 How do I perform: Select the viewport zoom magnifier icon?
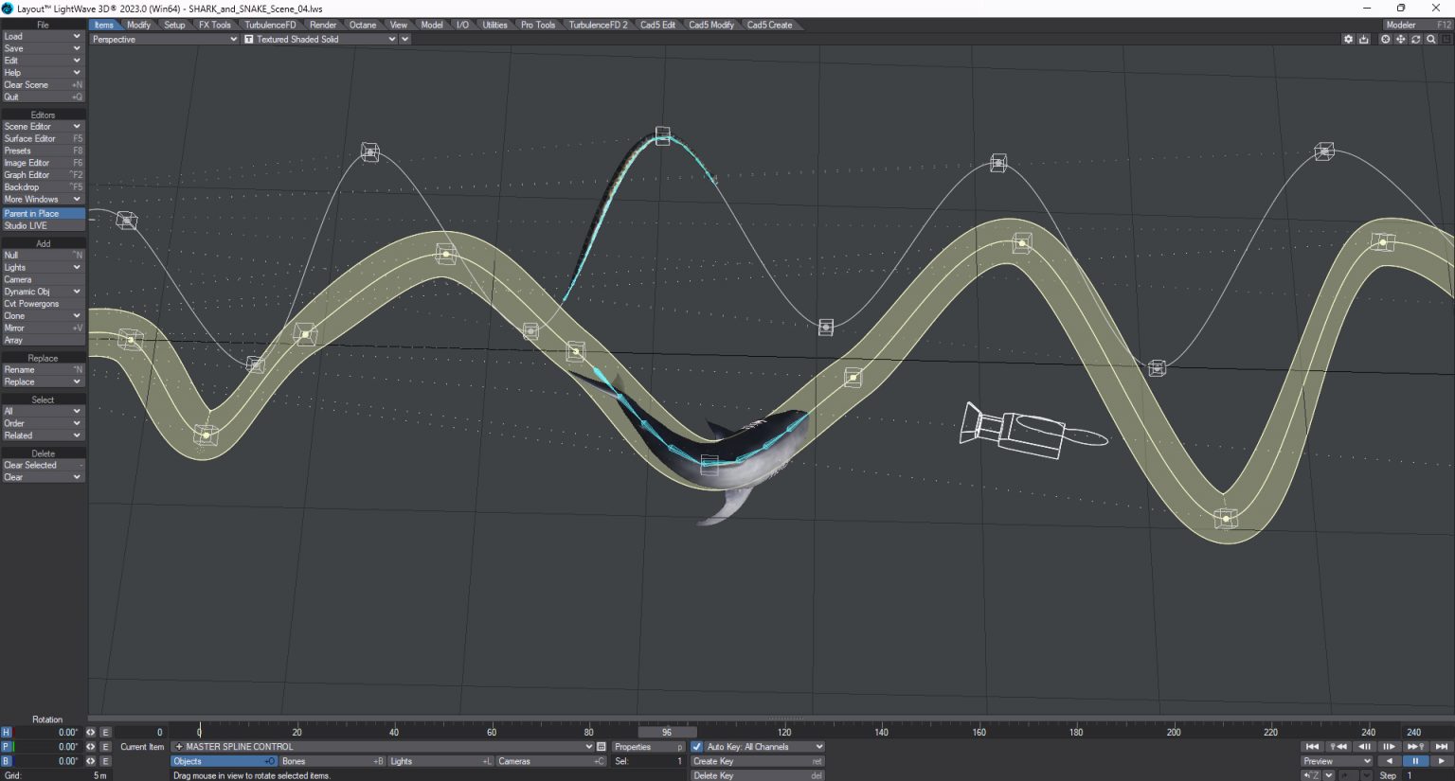pyautogui.click(x=1431, y=39)
